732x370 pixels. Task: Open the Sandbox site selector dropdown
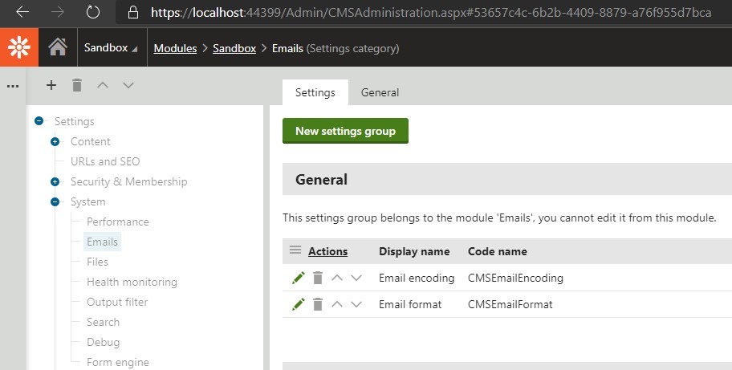click(111, 47)
